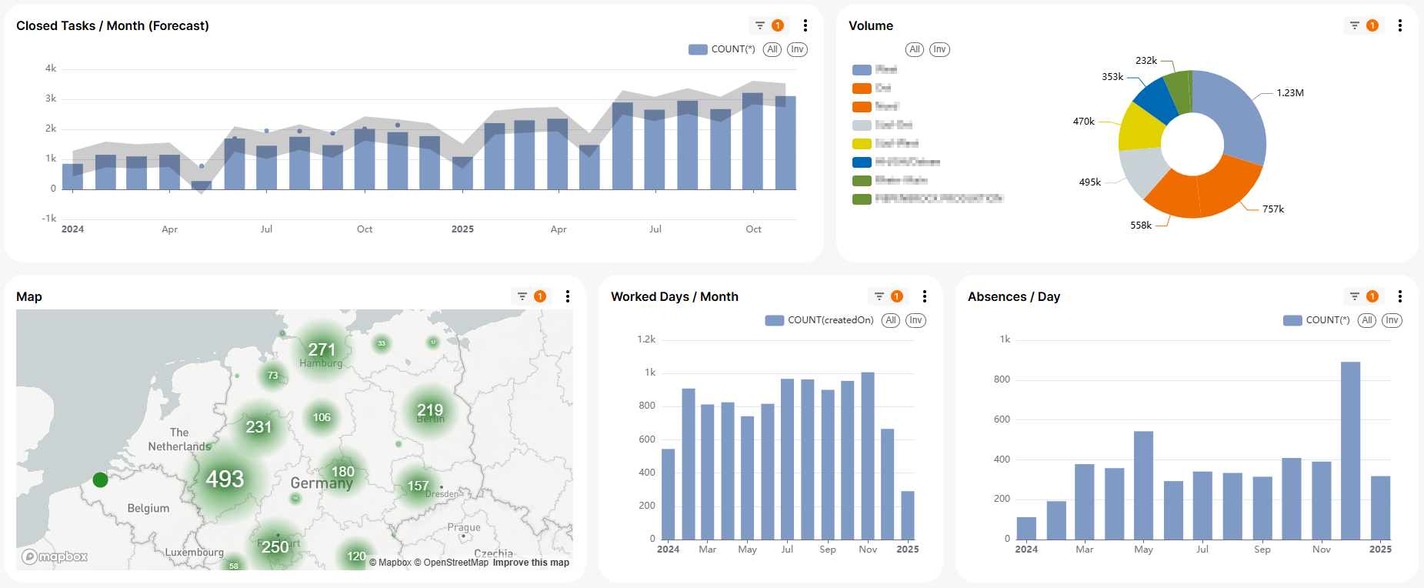Select the gray 495k donut slice
This screenshot has height=588, width=1424.
(1143, 170)
